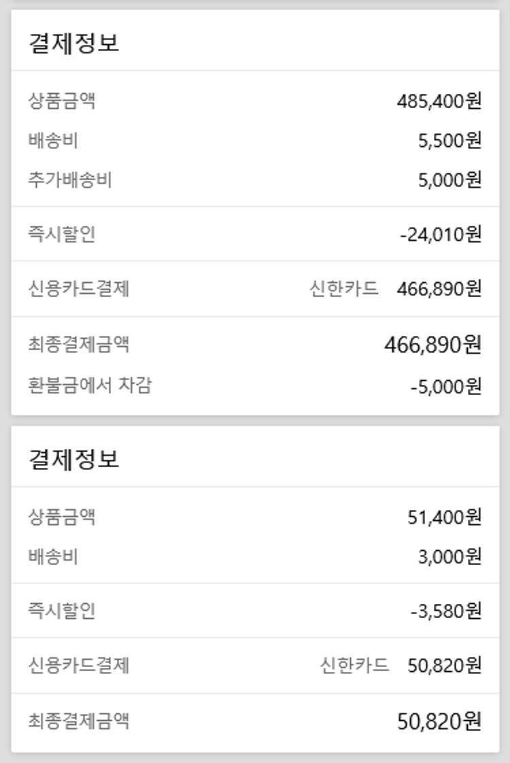Click the -24,010원 instant discount amount
The width and height of the screenshot is (510, 763).
441,234
